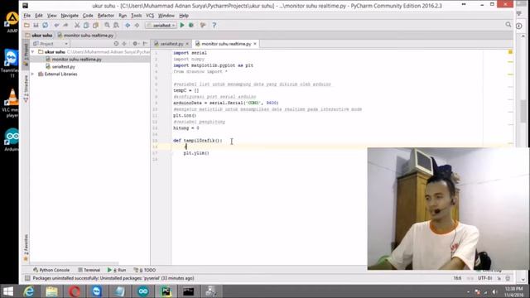Open the TODO tool window

145,271
